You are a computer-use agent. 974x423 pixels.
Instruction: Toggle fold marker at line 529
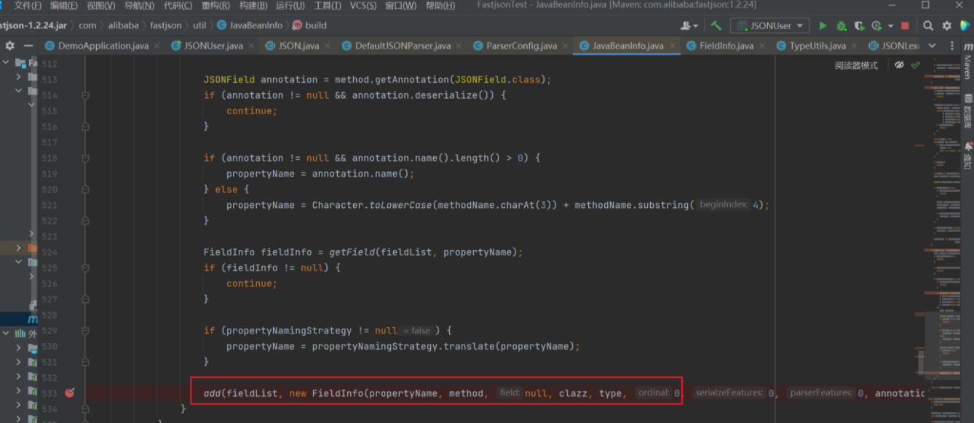[85, 330]
